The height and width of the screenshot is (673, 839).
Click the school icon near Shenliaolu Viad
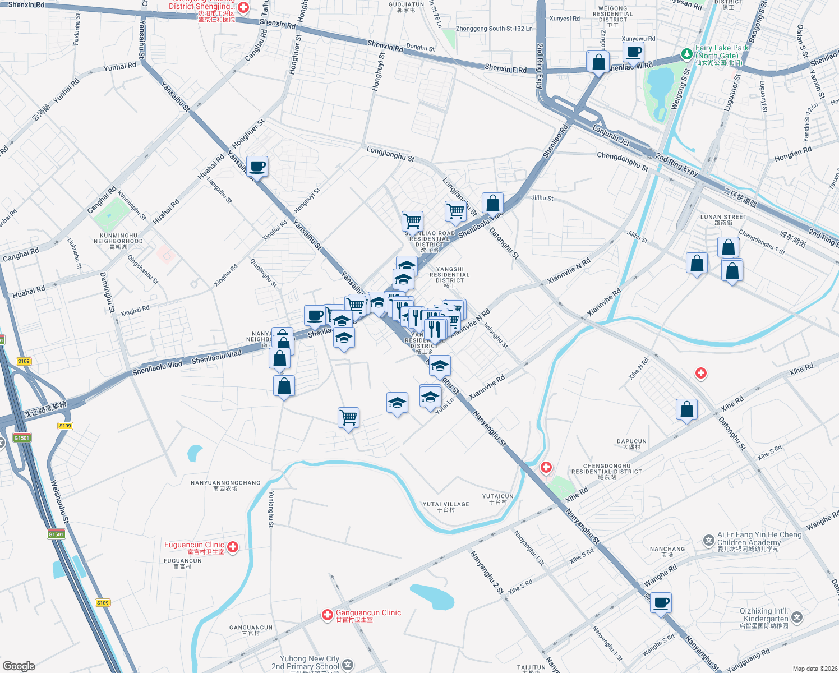click(x=344, y=338)
